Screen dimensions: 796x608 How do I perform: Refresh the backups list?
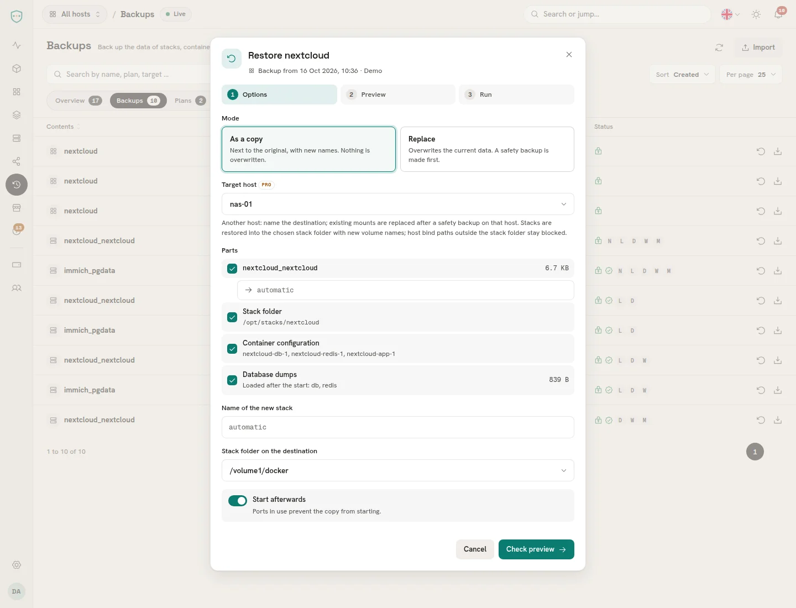pyautogui.click(x=719, y=48)
